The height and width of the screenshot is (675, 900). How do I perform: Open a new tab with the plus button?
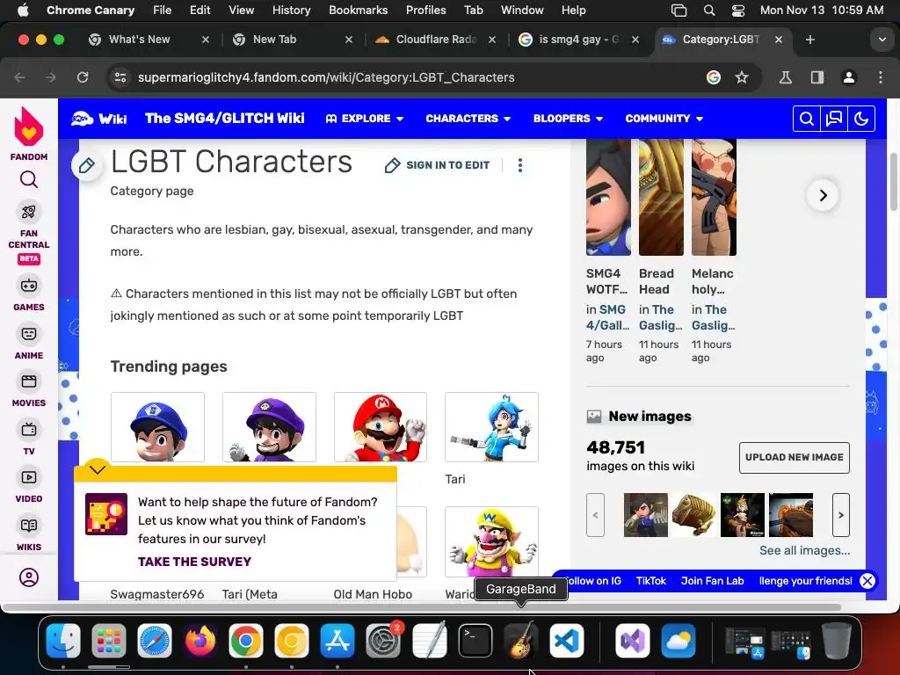click(x=809, y=40)
